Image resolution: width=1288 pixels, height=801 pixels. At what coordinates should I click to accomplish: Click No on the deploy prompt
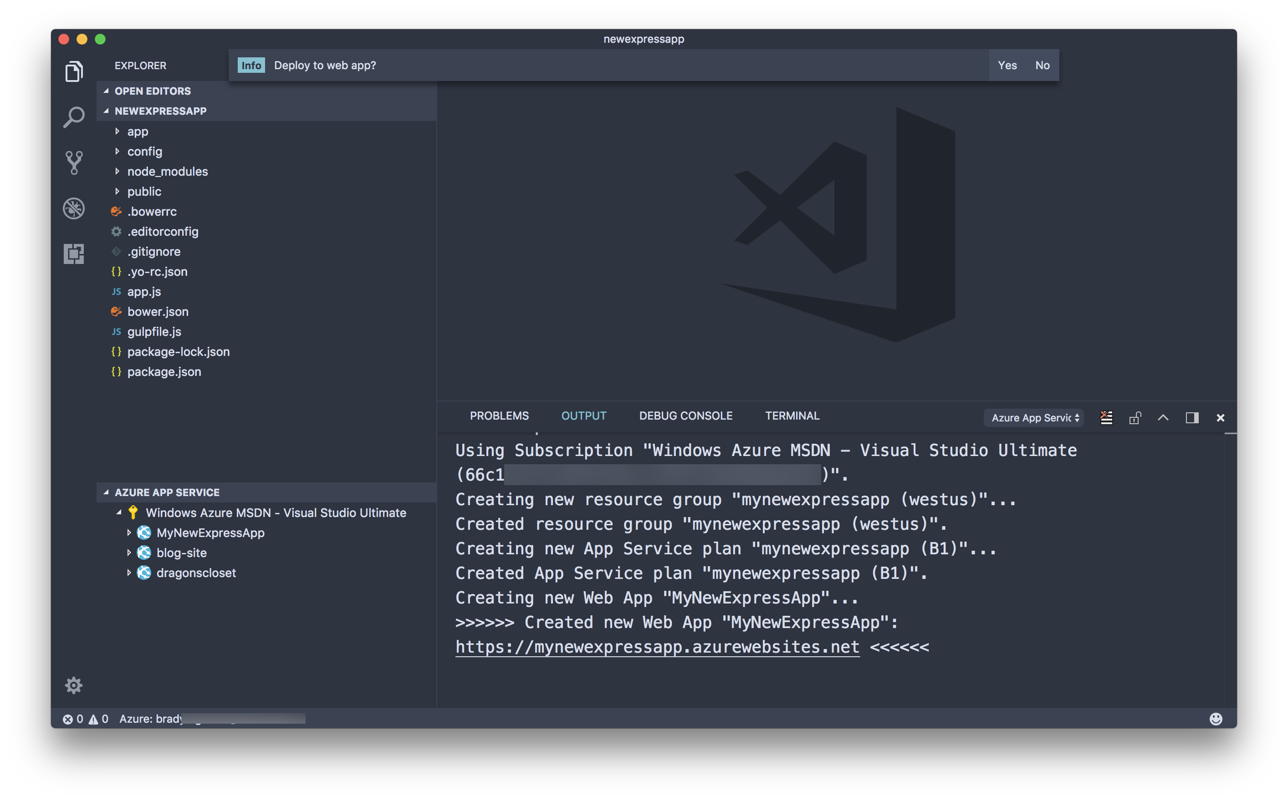point(1042,65)
